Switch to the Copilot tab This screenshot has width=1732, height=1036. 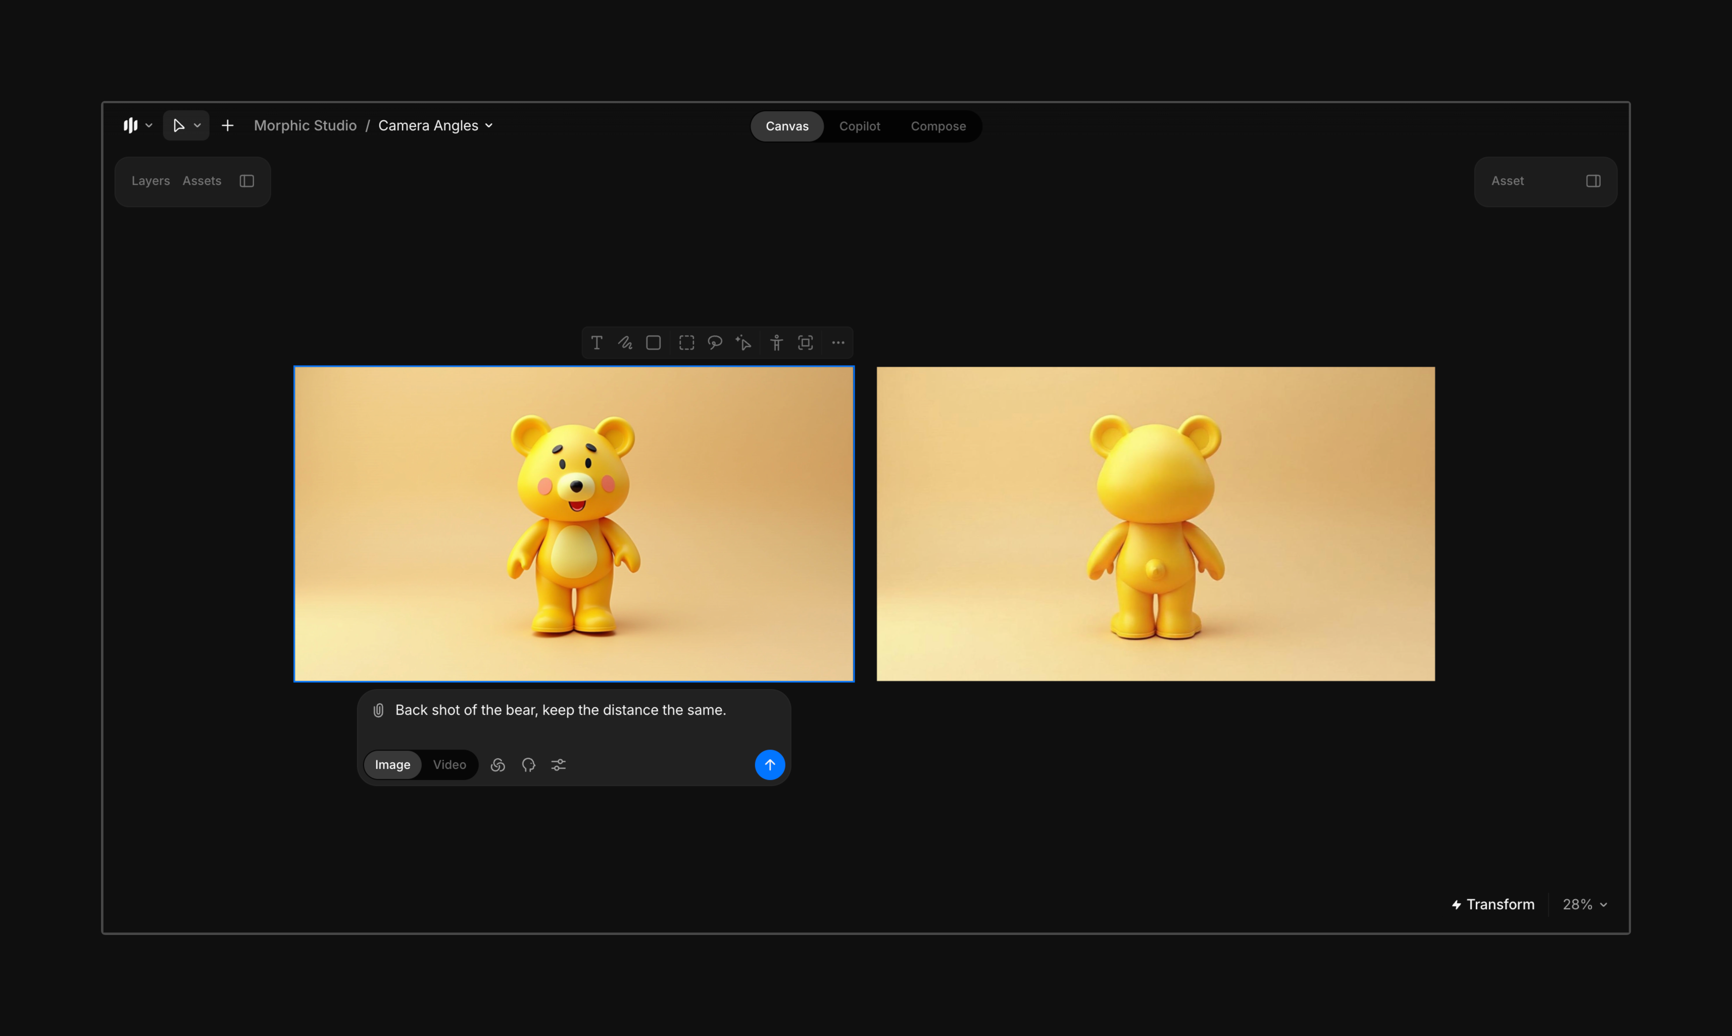pos(859,126)
